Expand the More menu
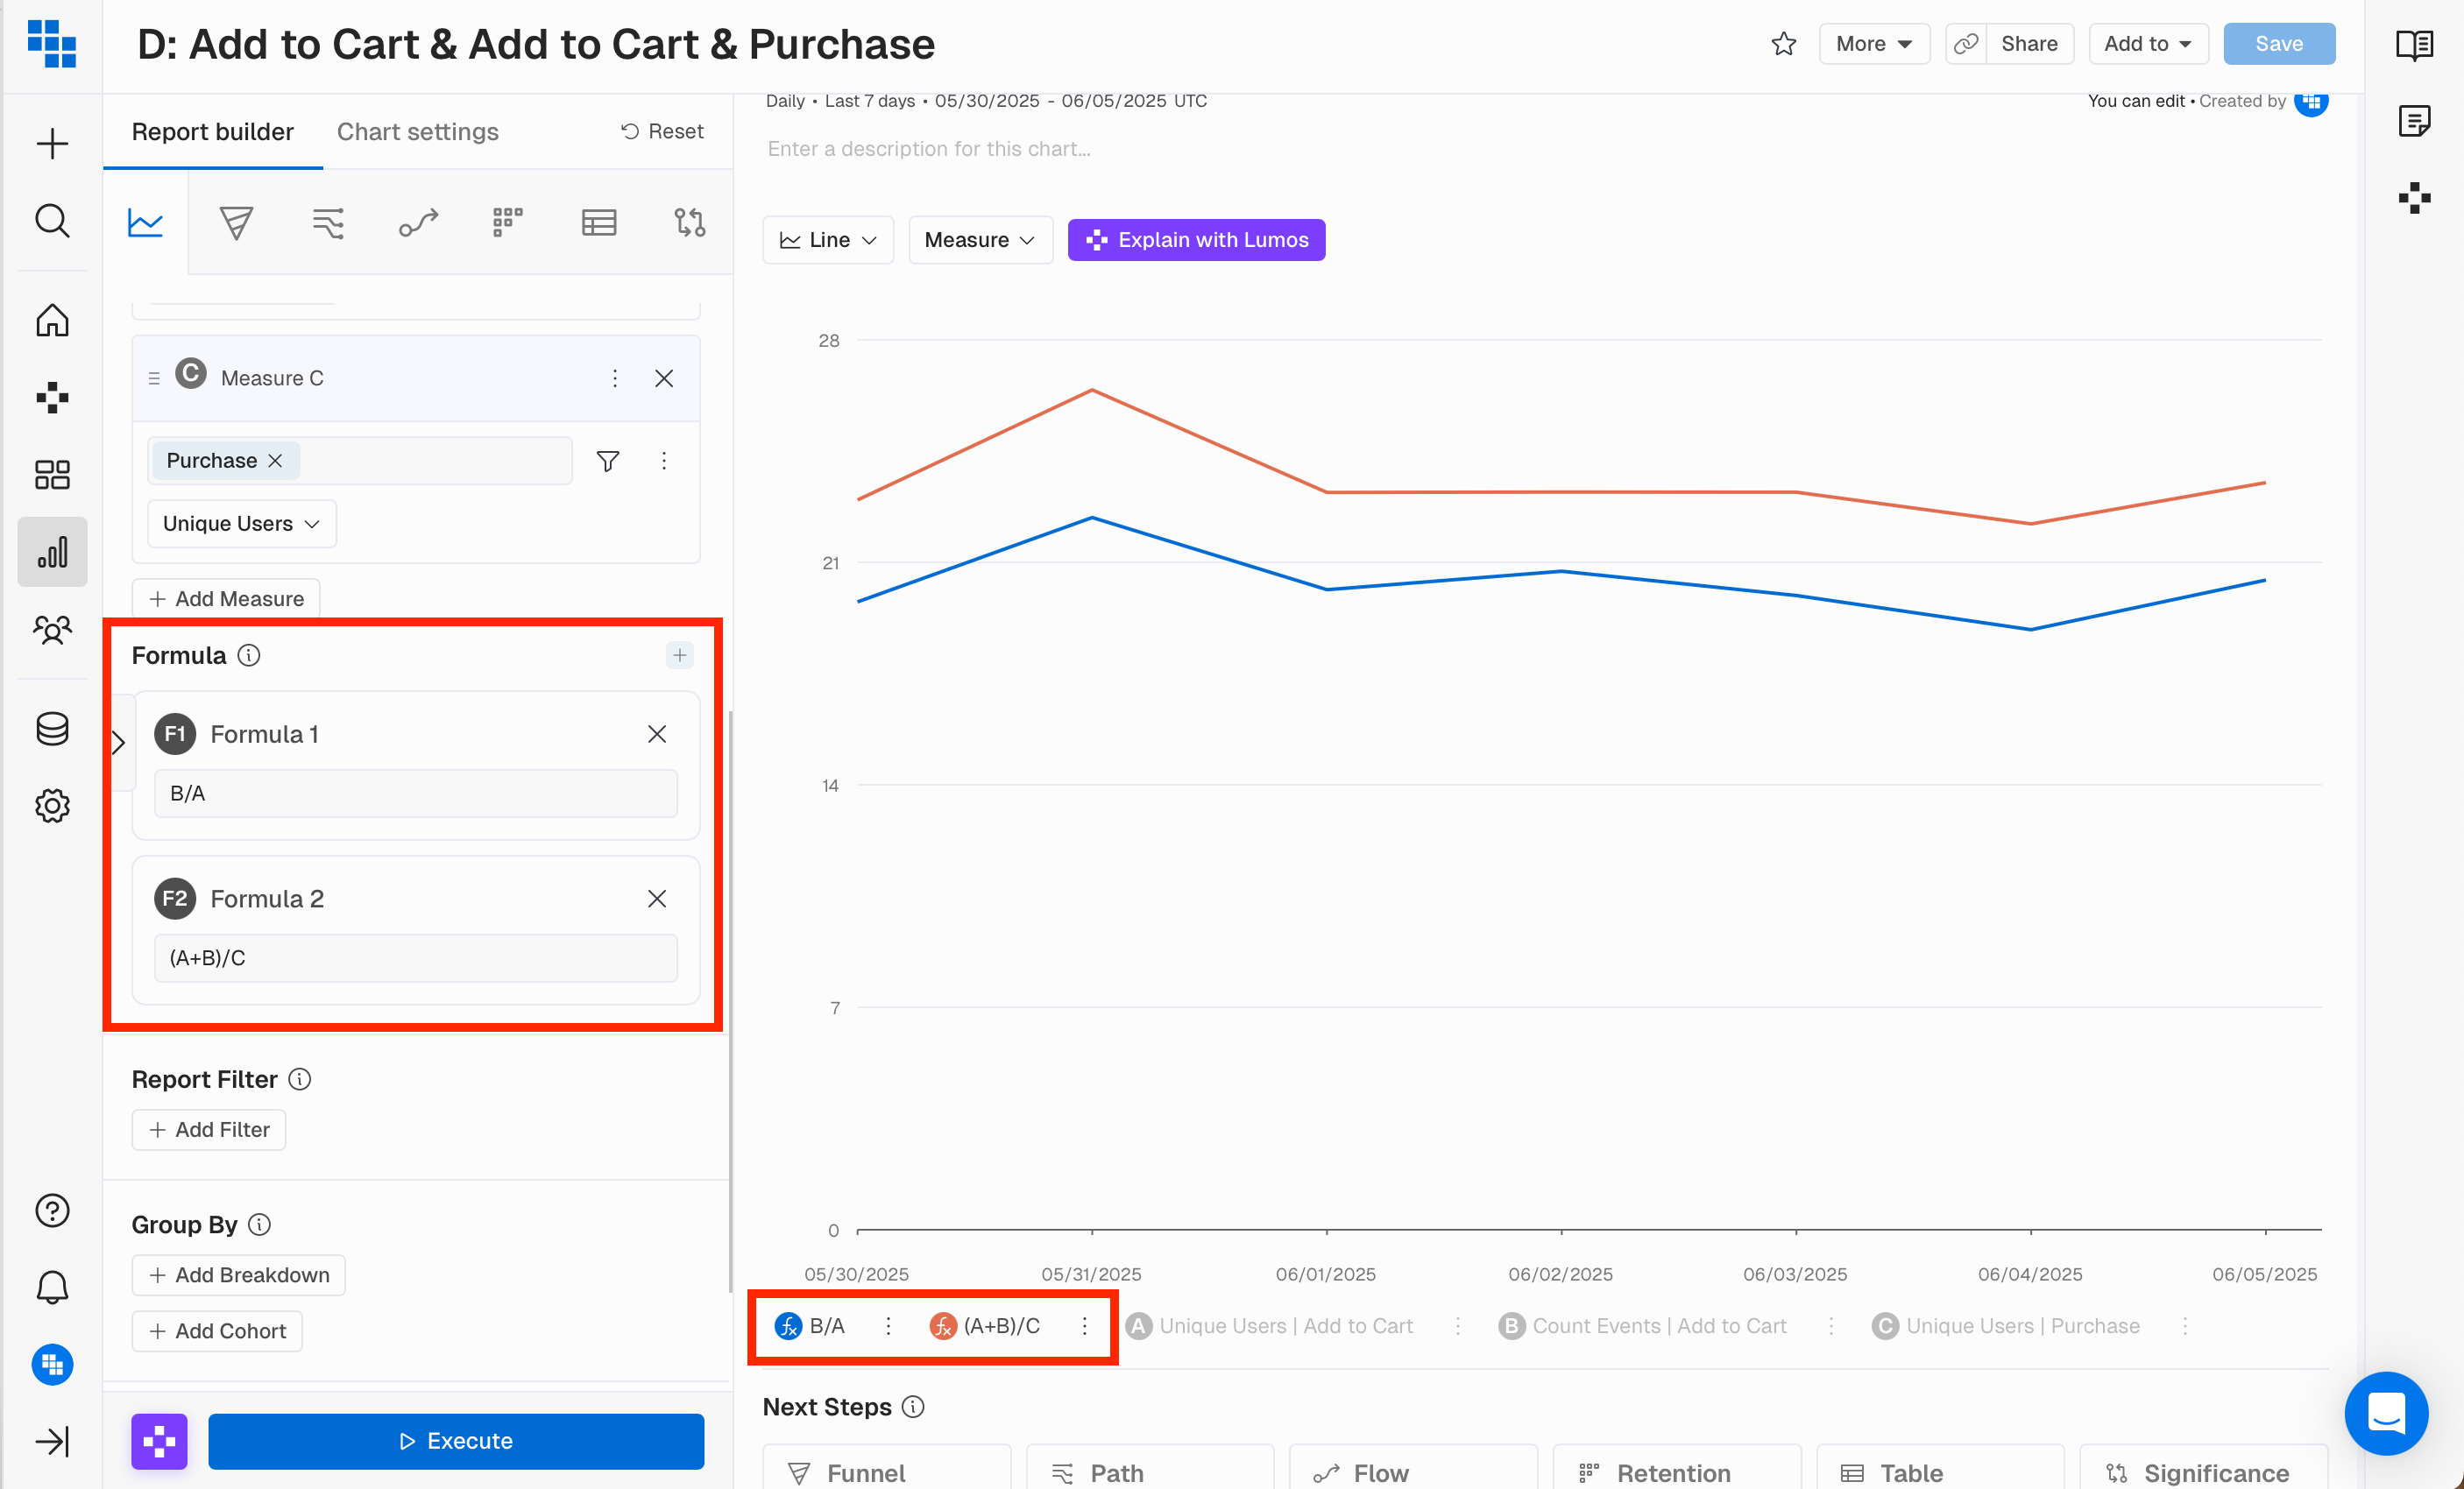The image size is (2464, 1489). coord(1874,44)
